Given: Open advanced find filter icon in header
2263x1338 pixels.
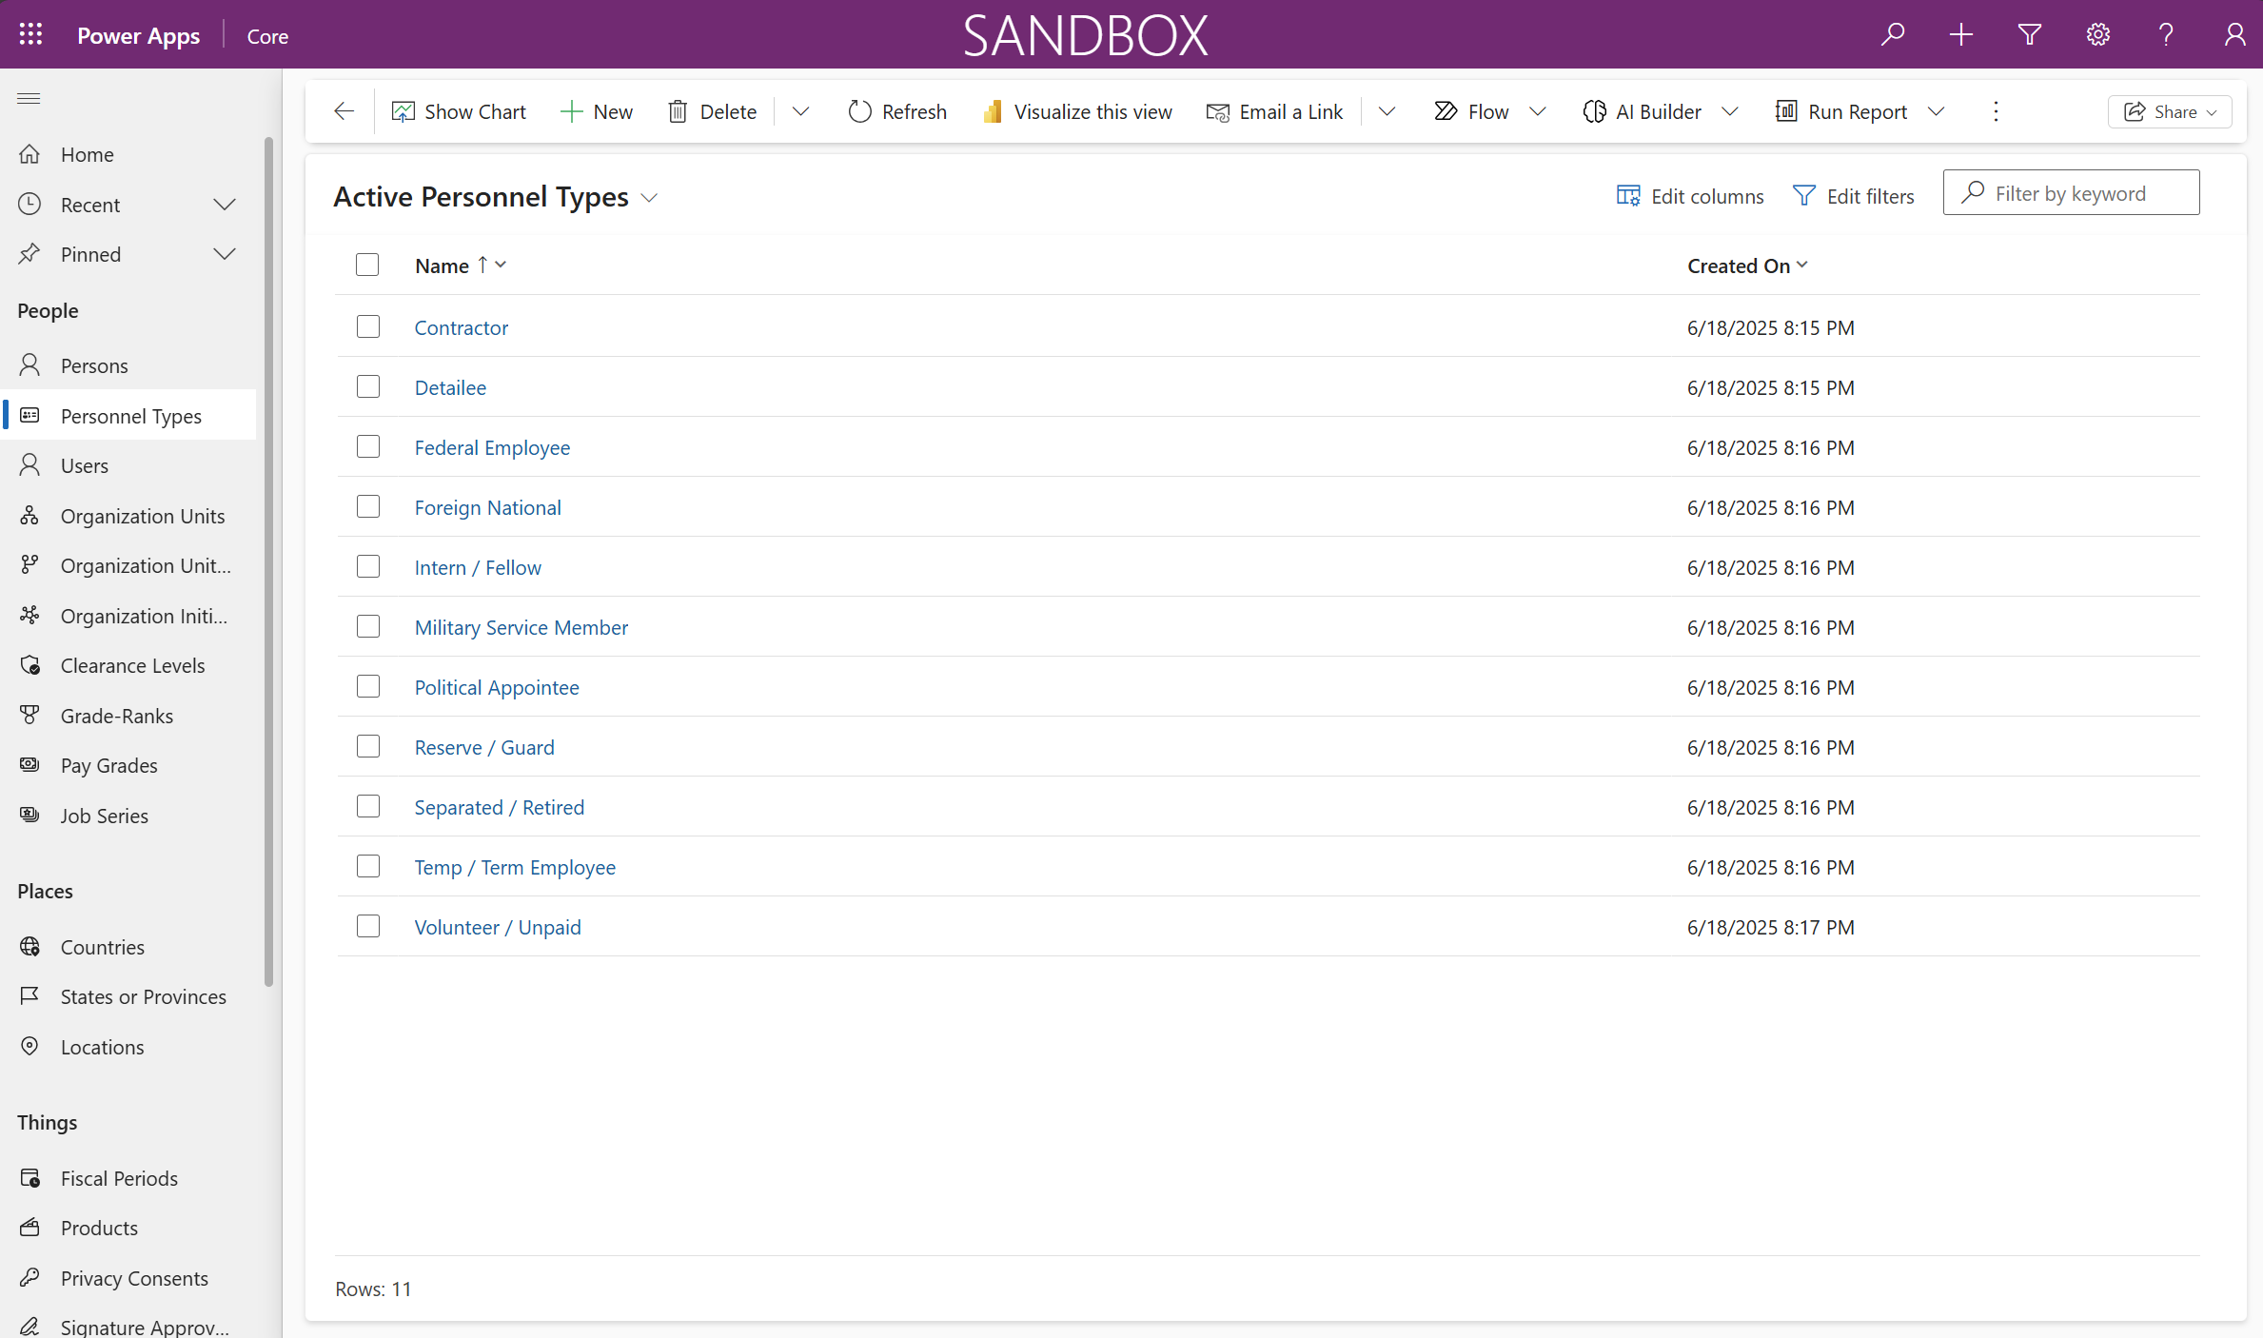Looking at the screenshot, I should pyautogui.click(x=2030, y=34).
